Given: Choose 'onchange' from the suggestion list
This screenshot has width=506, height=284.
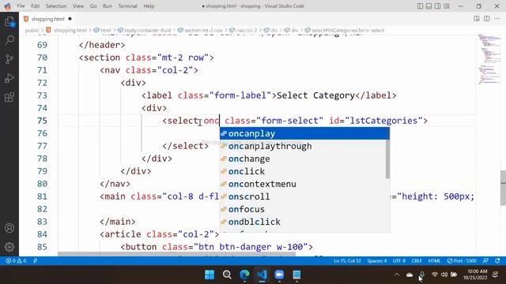Looking at the screenshot, I should pyautogui.click(x=303, y=159).
